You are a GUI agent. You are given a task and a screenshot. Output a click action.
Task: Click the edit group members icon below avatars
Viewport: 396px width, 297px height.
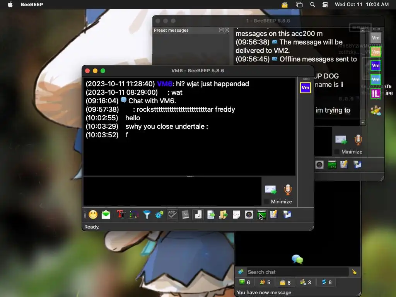click(376, 110)
